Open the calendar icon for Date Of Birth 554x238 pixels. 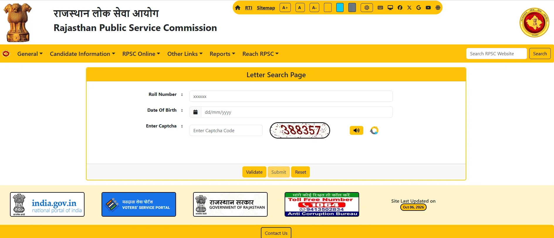[x=195, y=112]
